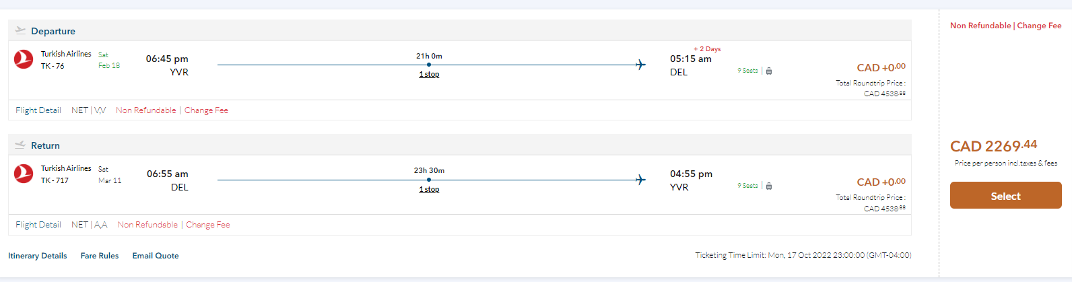Viewport: 1072px width, 282px height.
Task: Click the airplane arrow icon toward YVR
Action: pyautogui.click(x=640, y=180)
